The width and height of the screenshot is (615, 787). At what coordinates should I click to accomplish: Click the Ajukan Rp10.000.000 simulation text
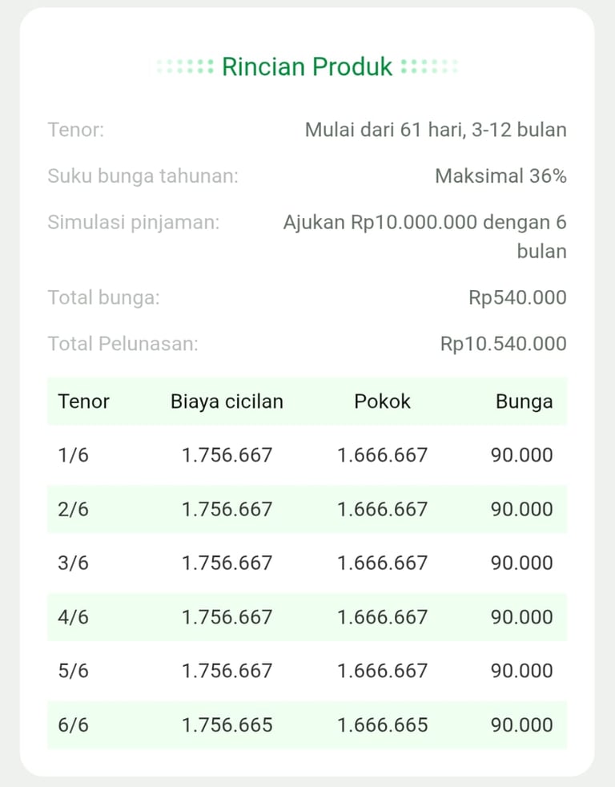coord(424,223)
